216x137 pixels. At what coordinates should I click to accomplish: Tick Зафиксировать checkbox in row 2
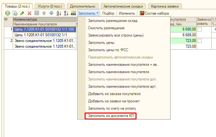(x=199, y=41)
